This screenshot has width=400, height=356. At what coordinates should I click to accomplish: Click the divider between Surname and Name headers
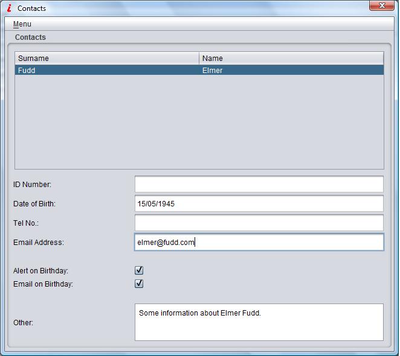click(x=199, y=59)
